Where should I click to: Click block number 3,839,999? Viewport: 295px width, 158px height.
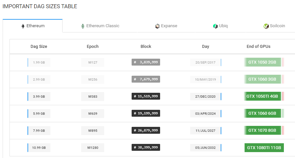[x=146, y=62]
